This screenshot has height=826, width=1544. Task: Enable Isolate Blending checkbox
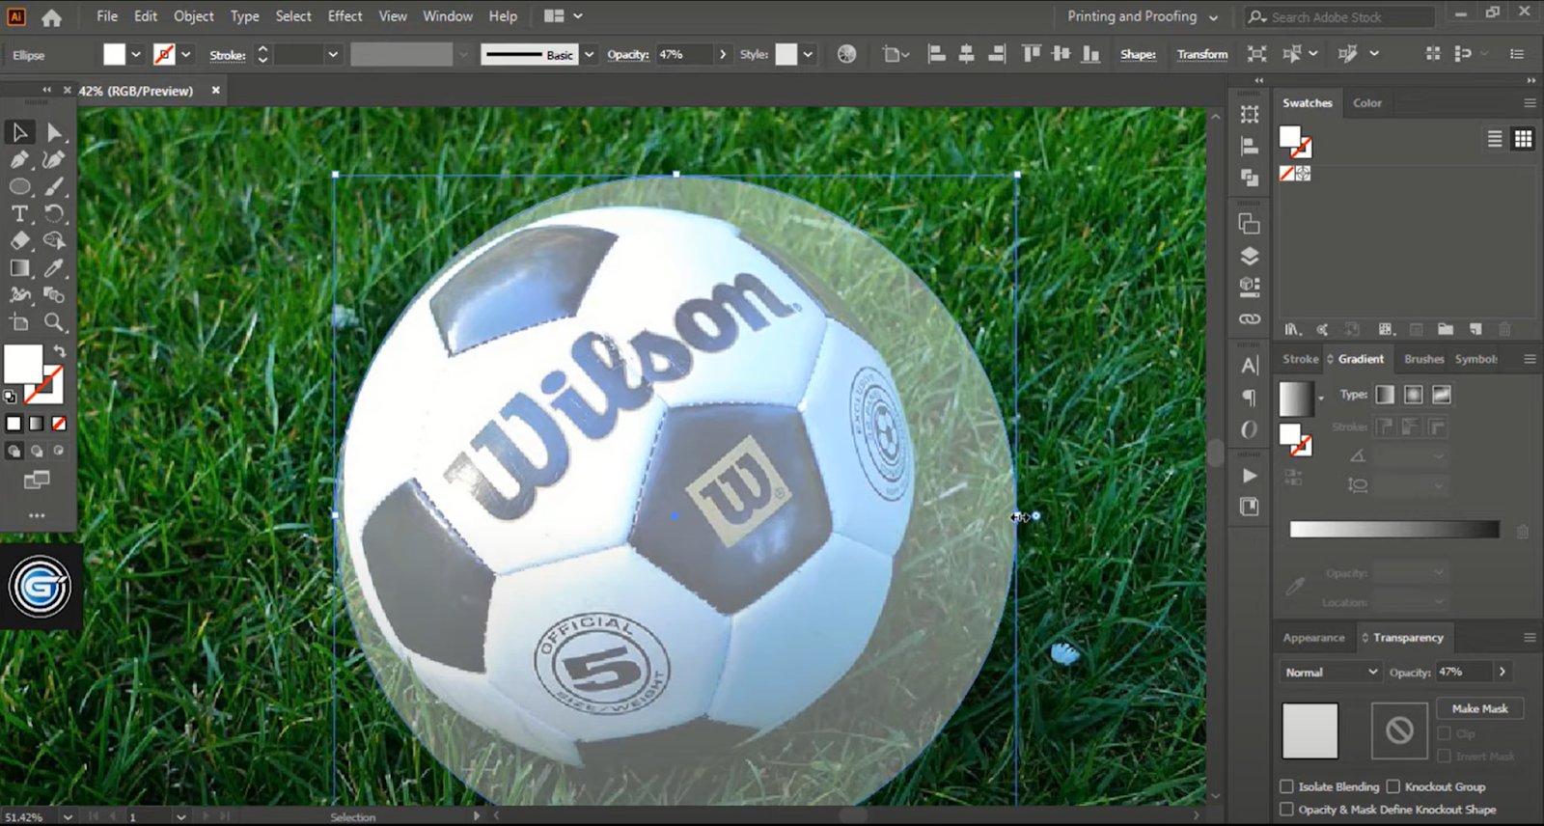coord(1286,786)
